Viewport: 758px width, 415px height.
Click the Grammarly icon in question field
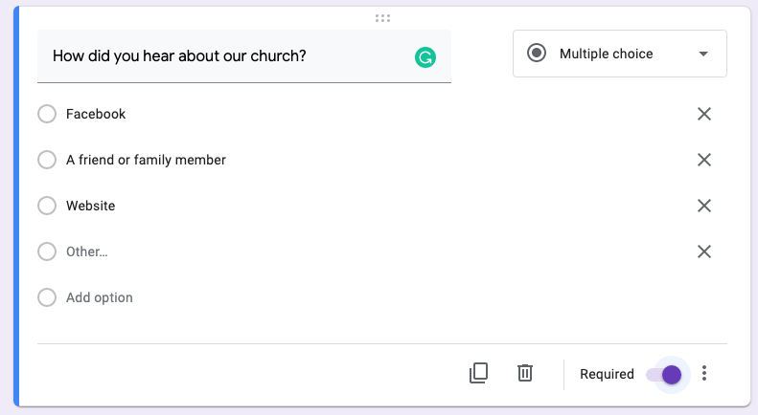tap(425, 57)
